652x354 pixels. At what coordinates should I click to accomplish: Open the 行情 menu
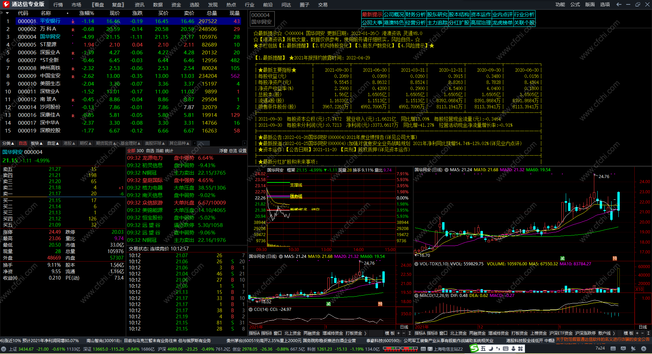[58, 5]
